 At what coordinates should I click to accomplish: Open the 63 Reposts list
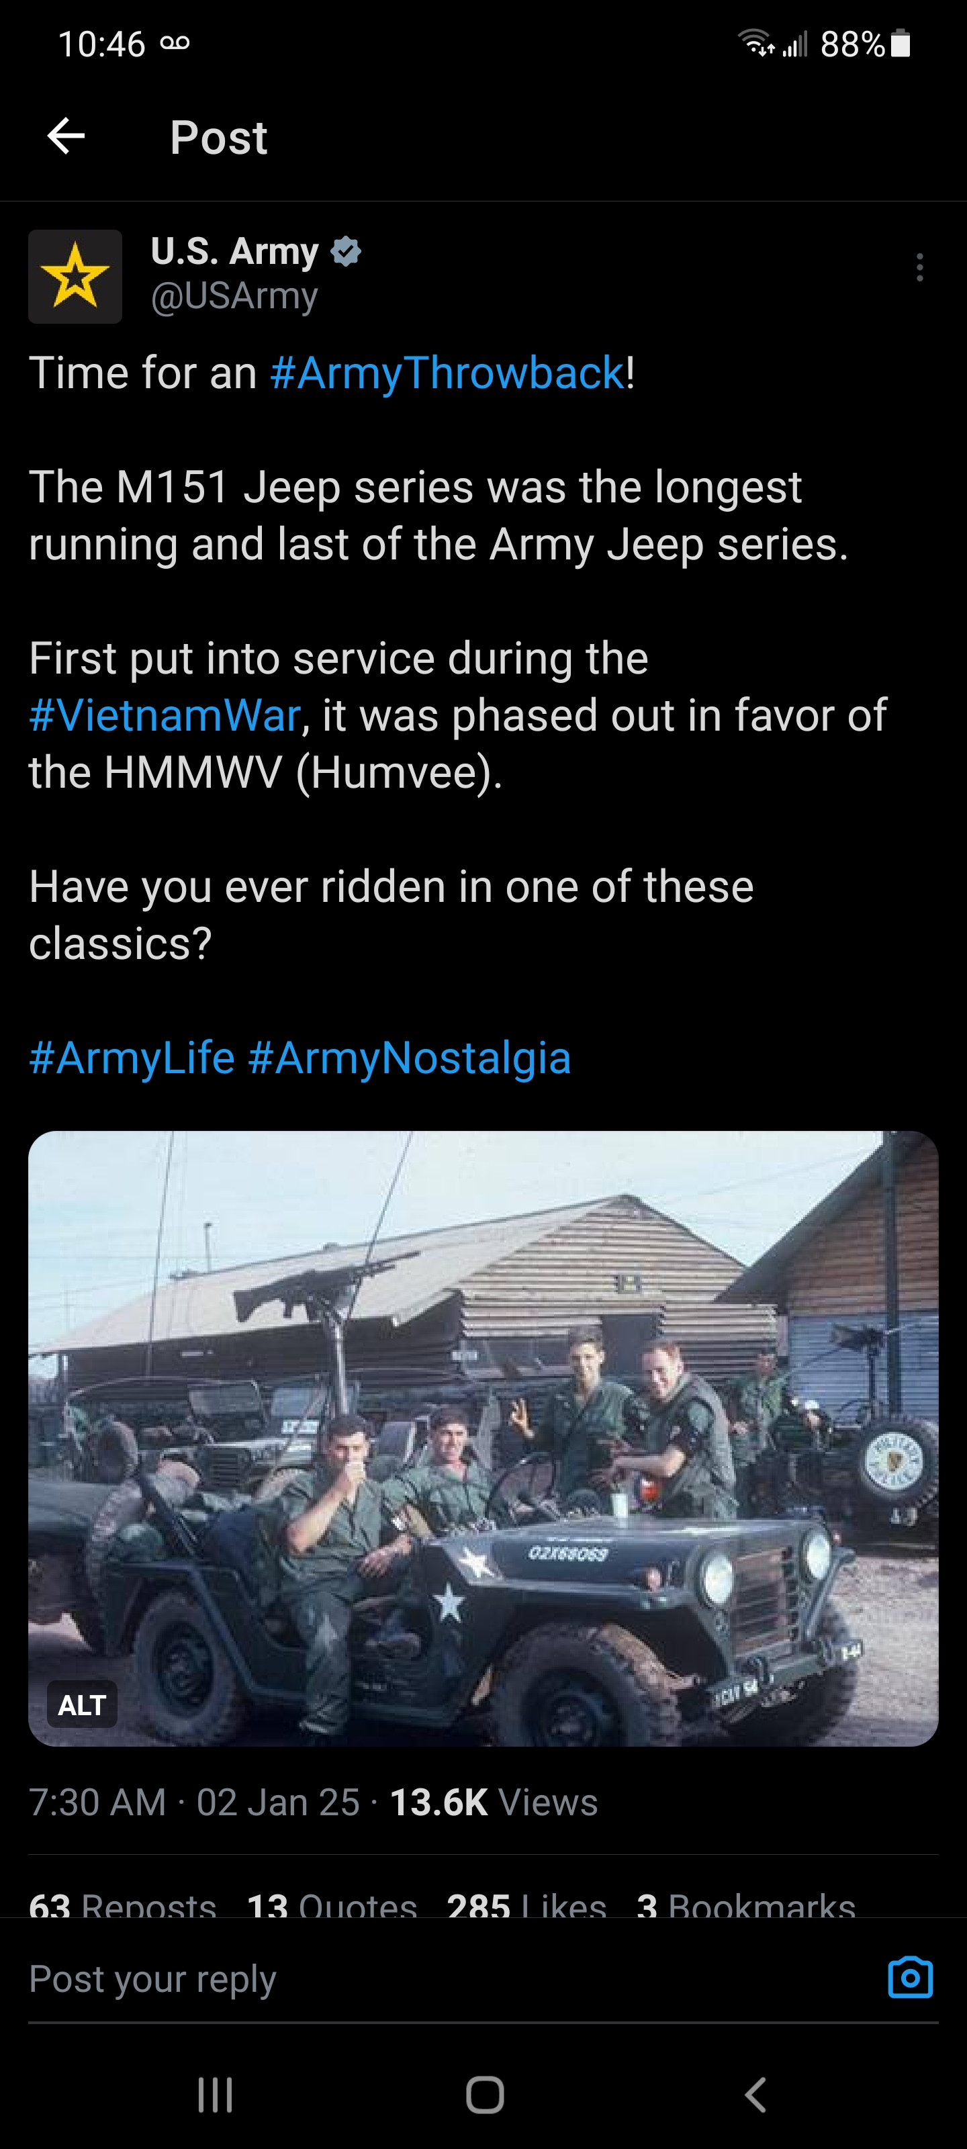point(123,1904)
